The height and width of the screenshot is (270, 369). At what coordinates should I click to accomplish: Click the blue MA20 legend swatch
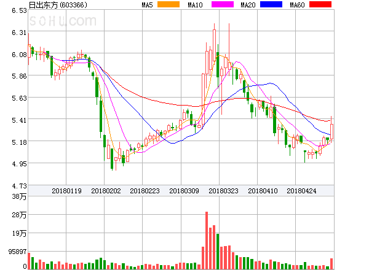[271, 4]
